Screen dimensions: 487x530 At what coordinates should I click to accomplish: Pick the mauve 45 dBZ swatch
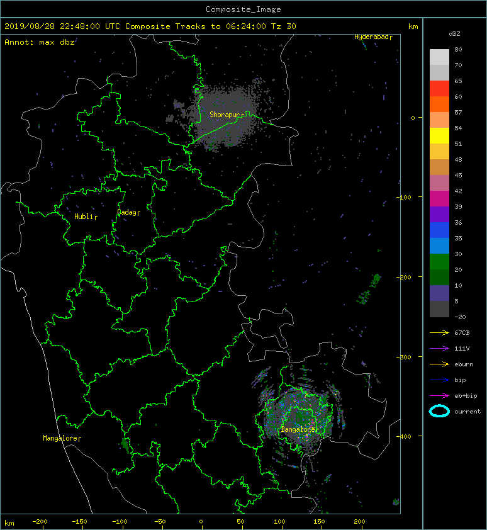point(439,183)
